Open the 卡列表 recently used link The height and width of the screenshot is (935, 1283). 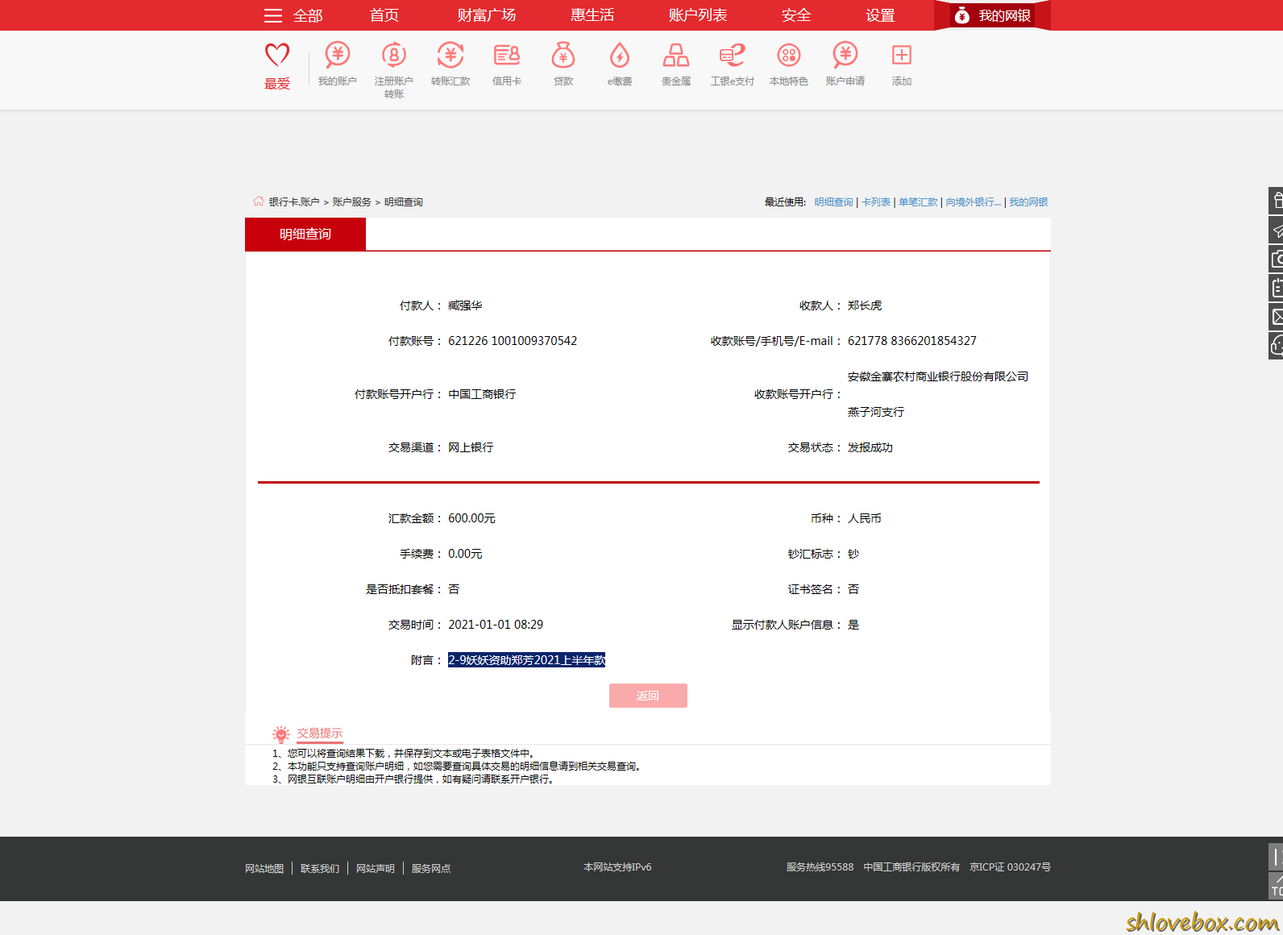tap(876, 202)
